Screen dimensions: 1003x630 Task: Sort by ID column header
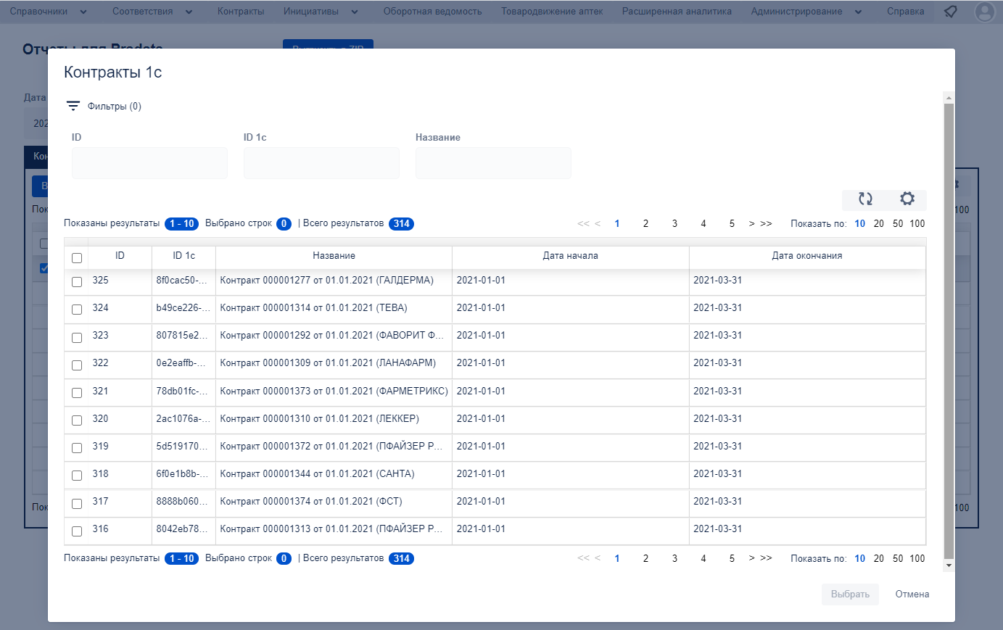[x=120, y=256]
